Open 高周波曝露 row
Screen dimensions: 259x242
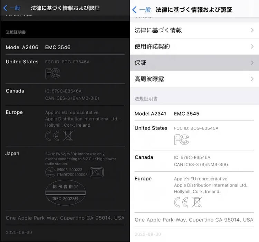[x=194, y=79]
